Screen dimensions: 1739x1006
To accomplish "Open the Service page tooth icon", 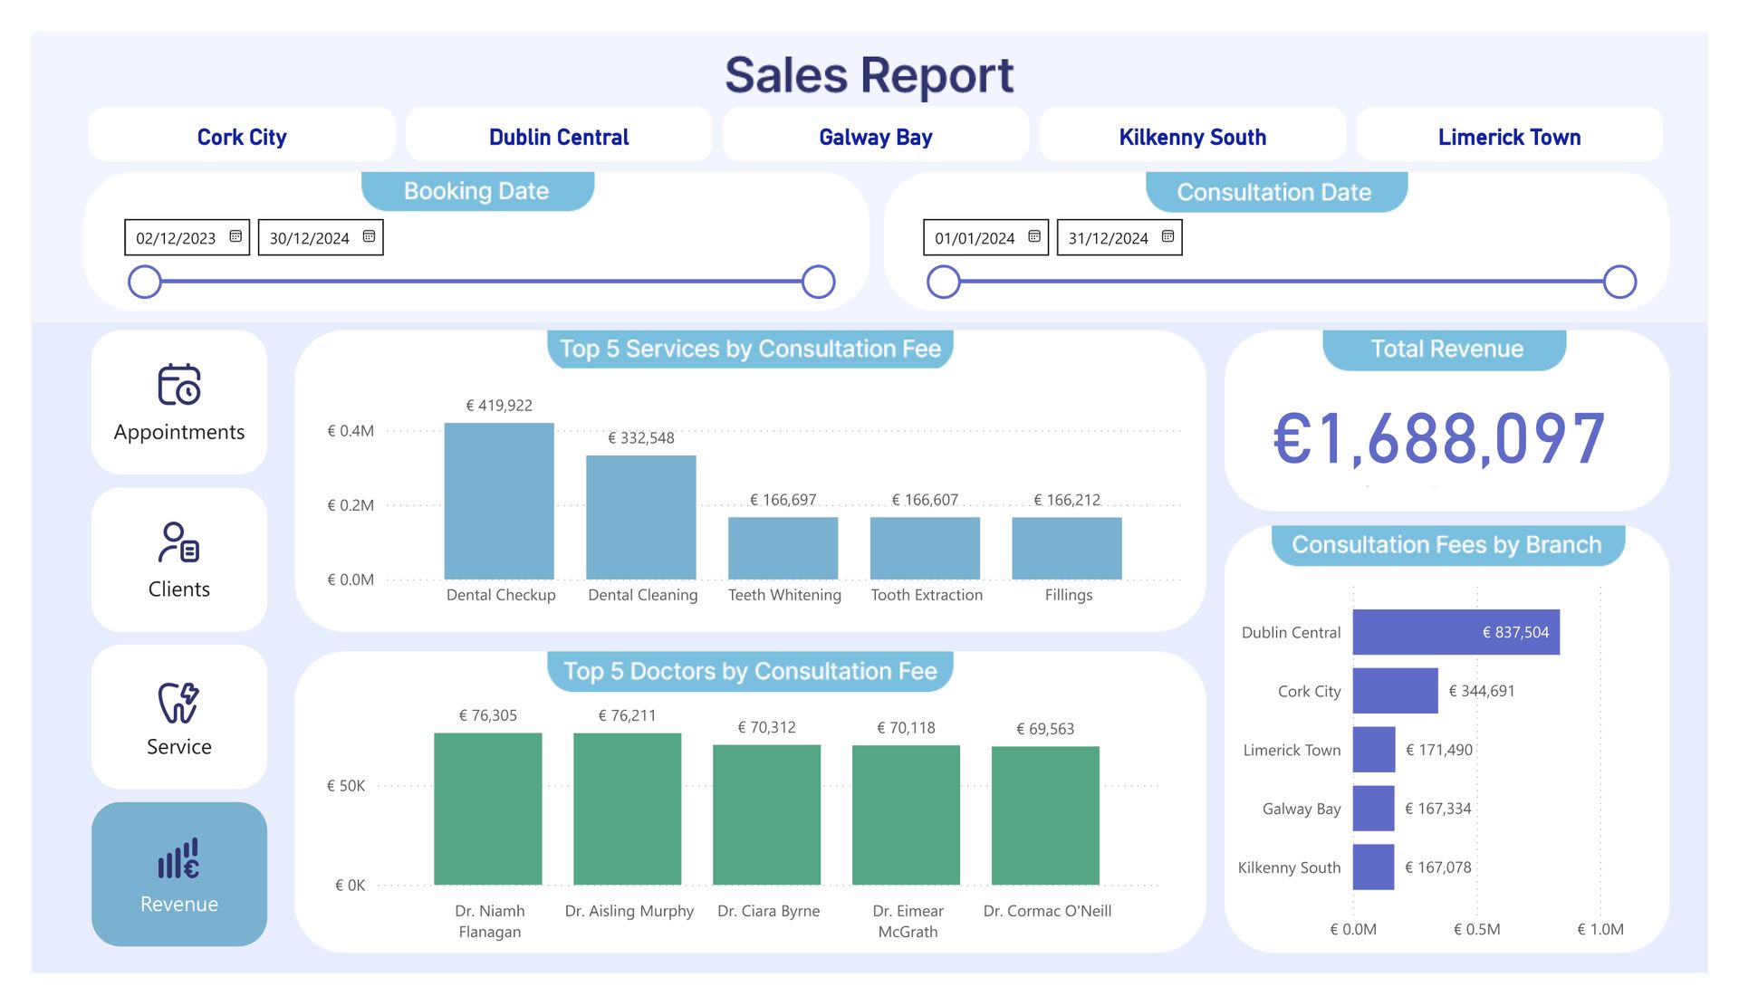I will (x=179, y=702).
